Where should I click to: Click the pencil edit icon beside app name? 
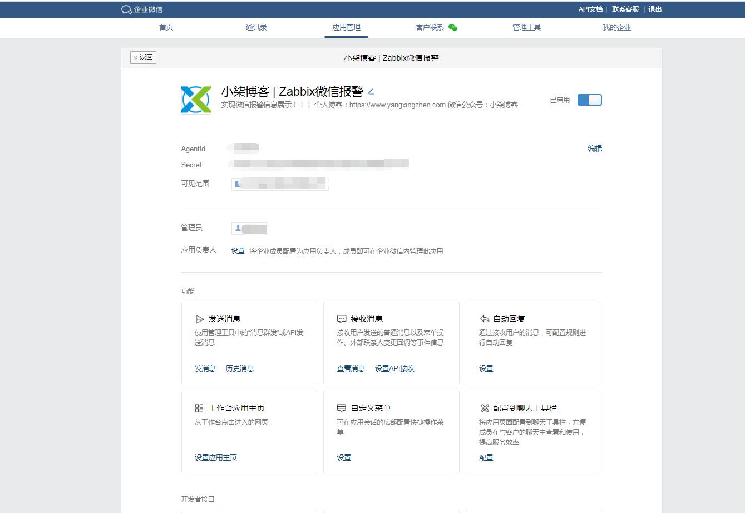(x=371, y=92)
